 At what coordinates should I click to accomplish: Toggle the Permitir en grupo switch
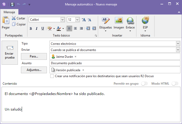(144, 84)
